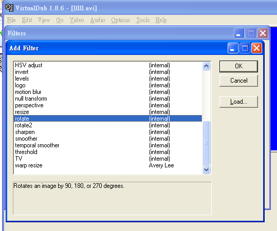Click the rotate filter description text

click(x=69, y=186)
